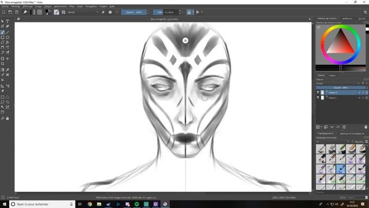Viewport: 369px width, 208px height.
Task: Select the Pan hand tool
Action: click(7, 118)
